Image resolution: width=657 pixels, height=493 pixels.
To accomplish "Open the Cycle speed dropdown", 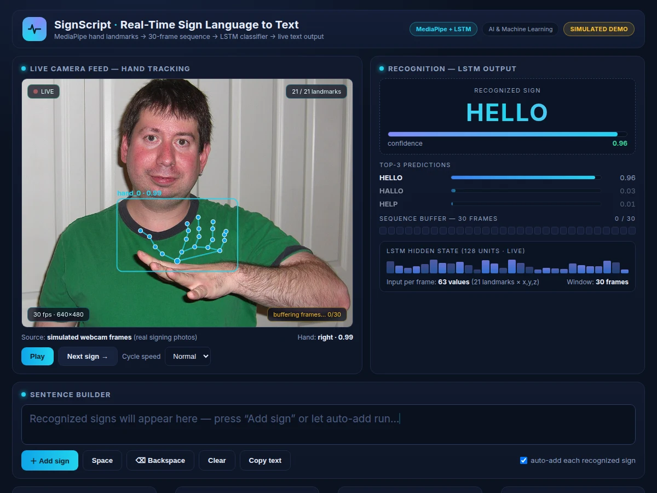I will tap(188, 356).
